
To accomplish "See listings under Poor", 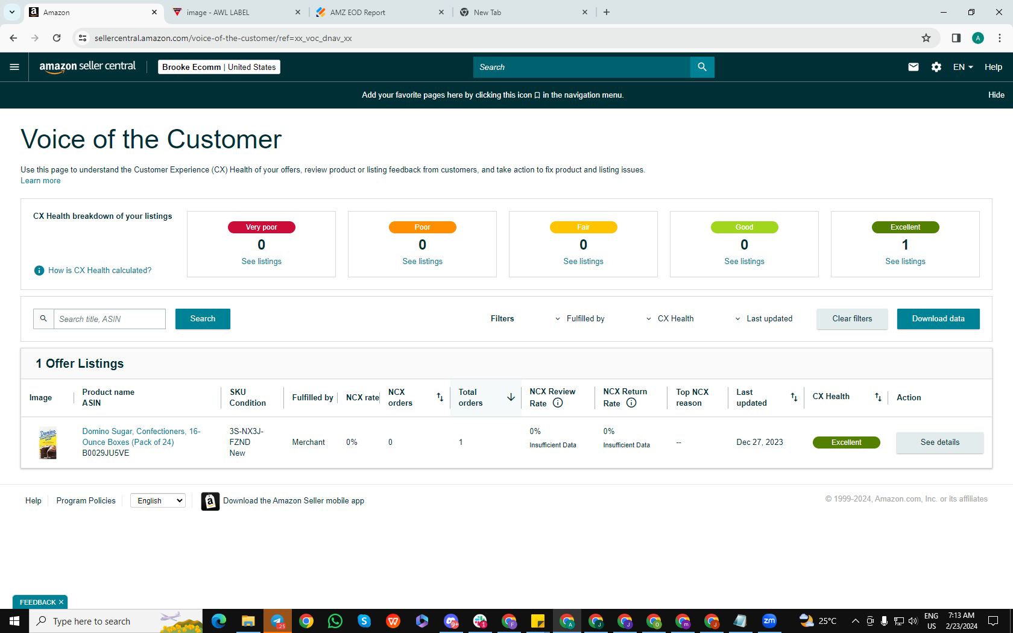I will tap(423, 262).
